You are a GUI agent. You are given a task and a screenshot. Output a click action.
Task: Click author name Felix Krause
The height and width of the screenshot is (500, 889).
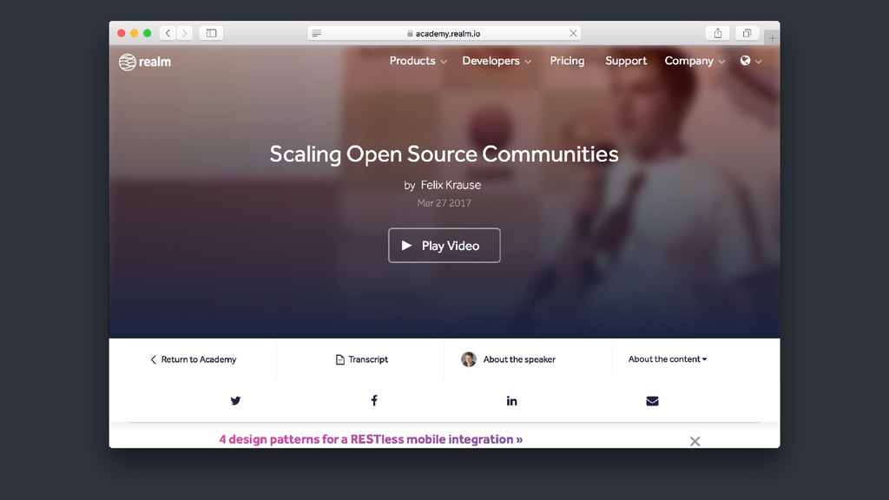pyautogui.click(x=451, y=185)
